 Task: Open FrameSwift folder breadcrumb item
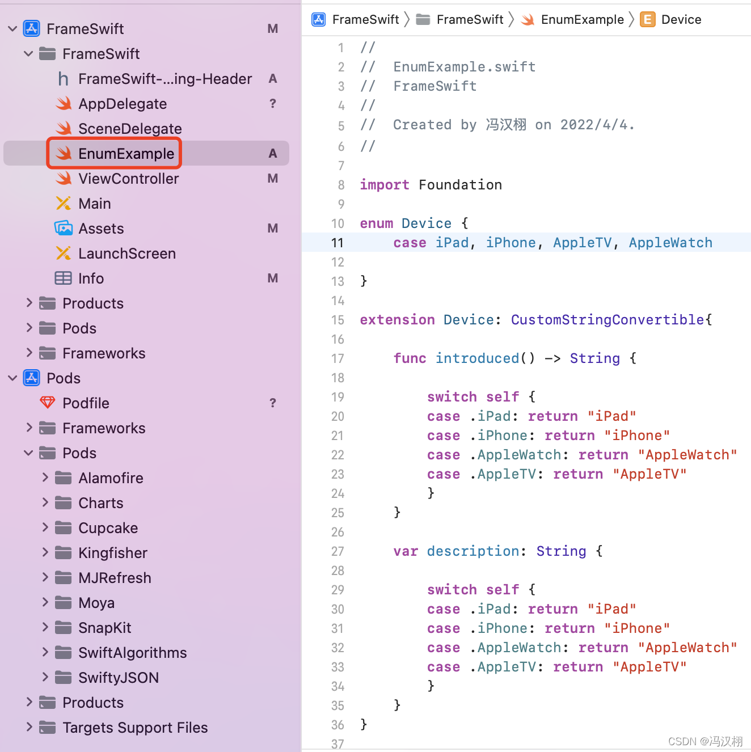470,19
